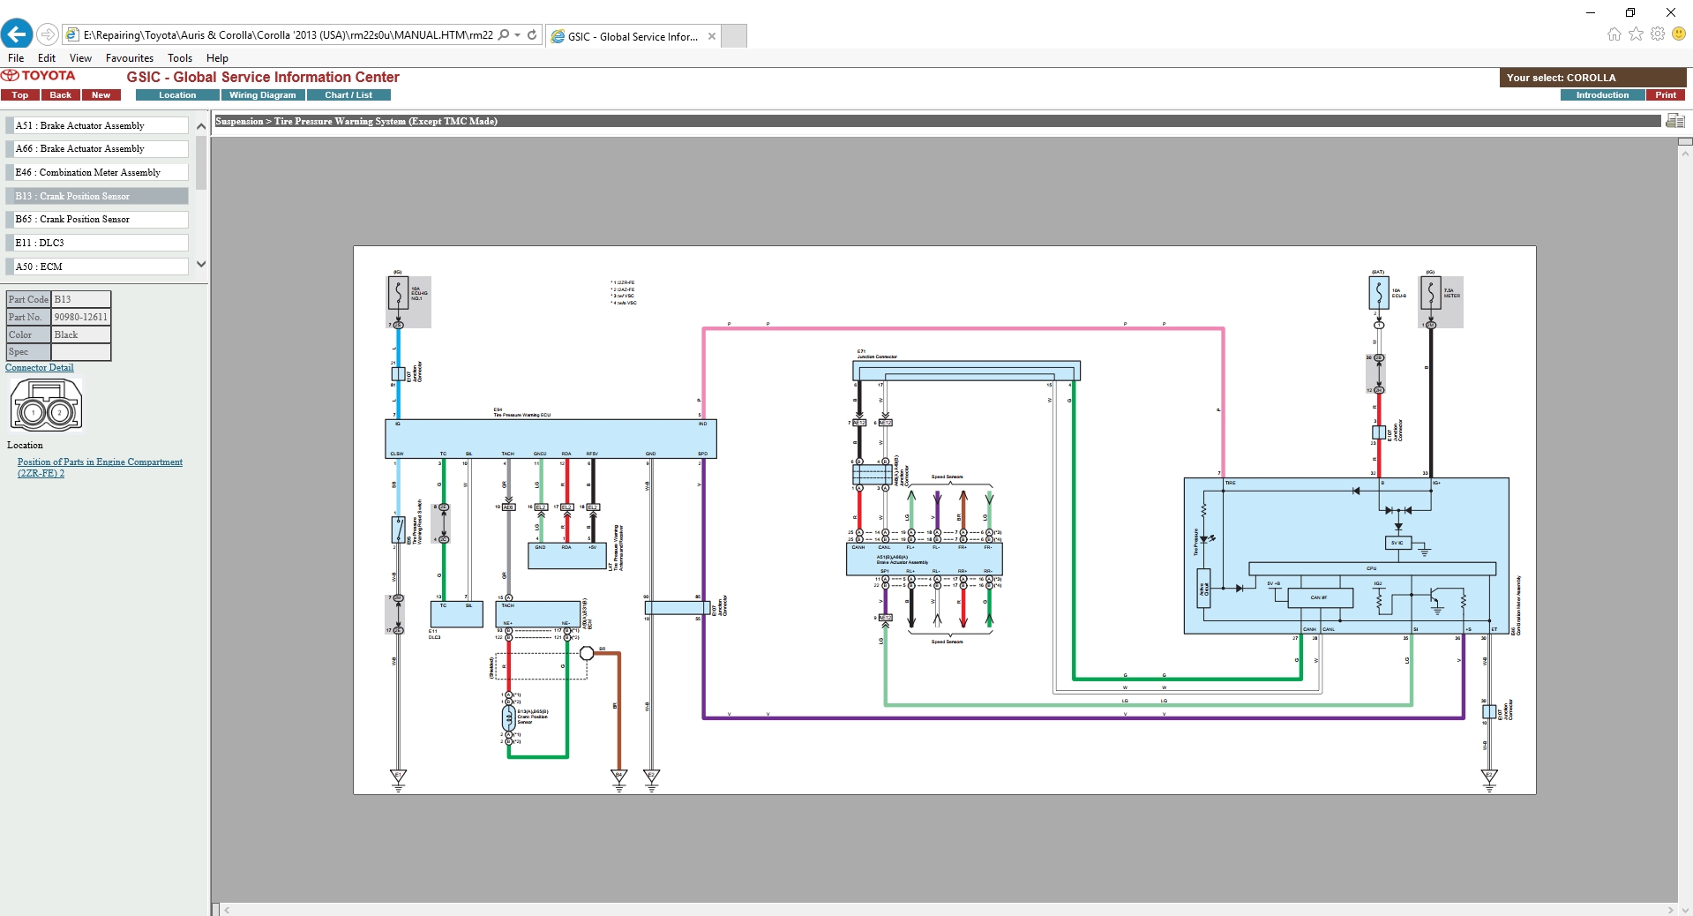
Task: Click the browser forward arrow button
Action: tap(48, 34)
